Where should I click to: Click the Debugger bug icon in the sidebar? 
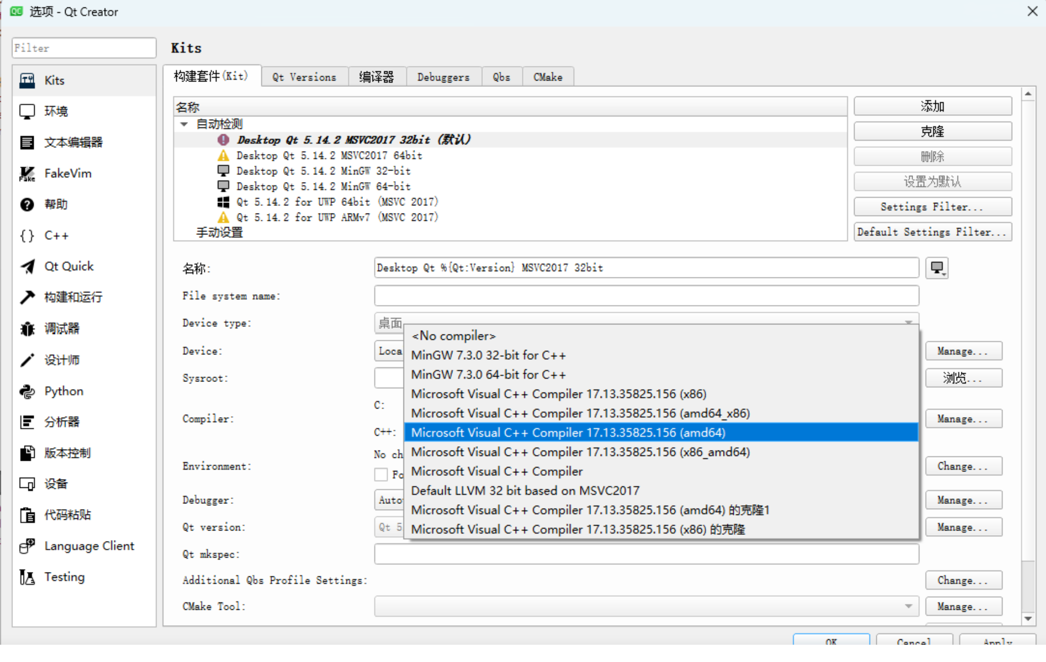point(27,328)
